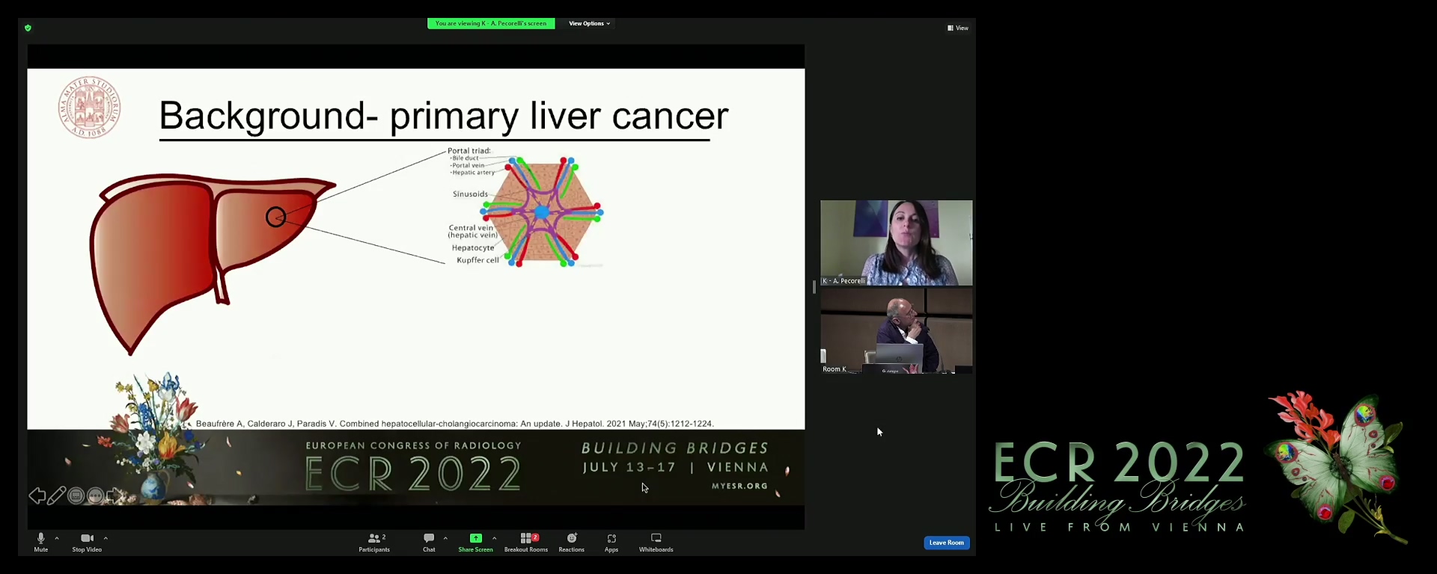Open the Participants panel
Viewport: 1437px width, 574px height.
pos(374,543)
